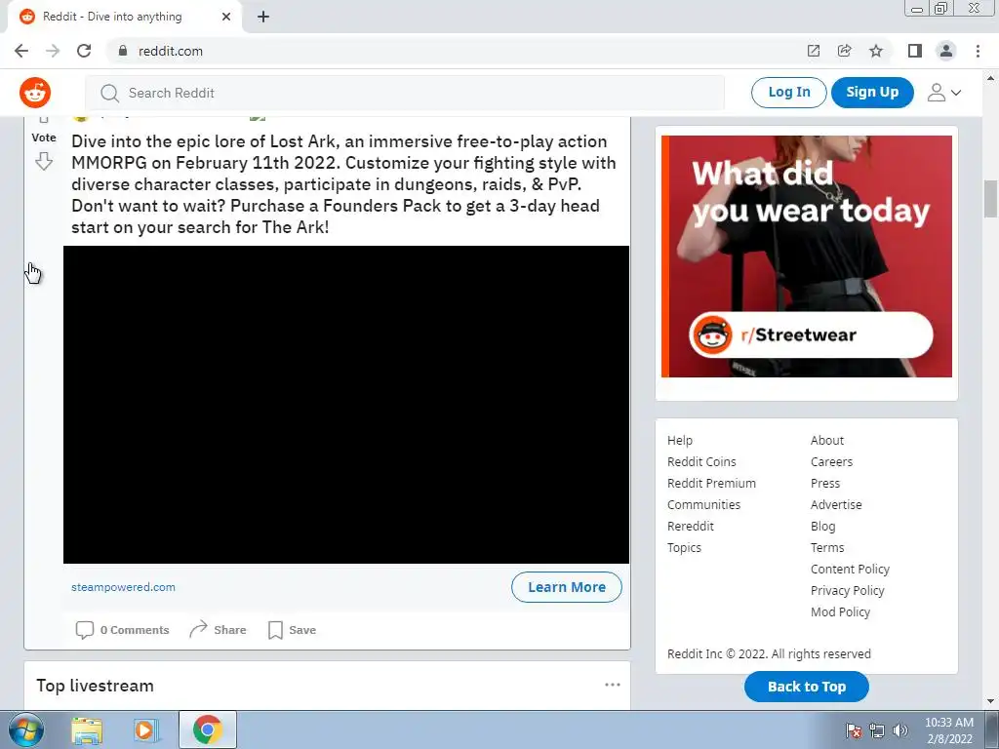Open the About link
Screen dimensions: 999x749
pyautogui.click(x=827, y=440)
